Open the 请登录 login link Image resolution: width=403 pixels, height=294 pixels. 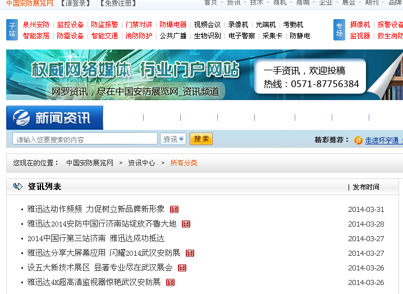click(x=76, y=3)
